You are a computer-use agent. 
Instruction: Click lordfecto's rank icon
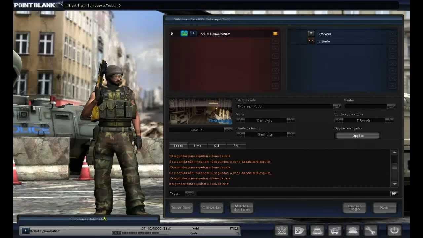pos(311,41)
